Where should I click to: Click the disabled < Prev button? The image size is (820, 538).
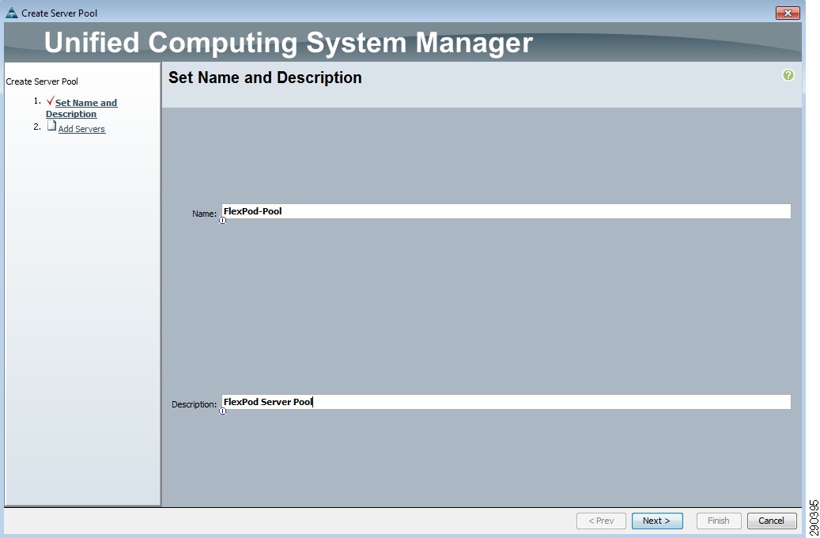(602, 521)
